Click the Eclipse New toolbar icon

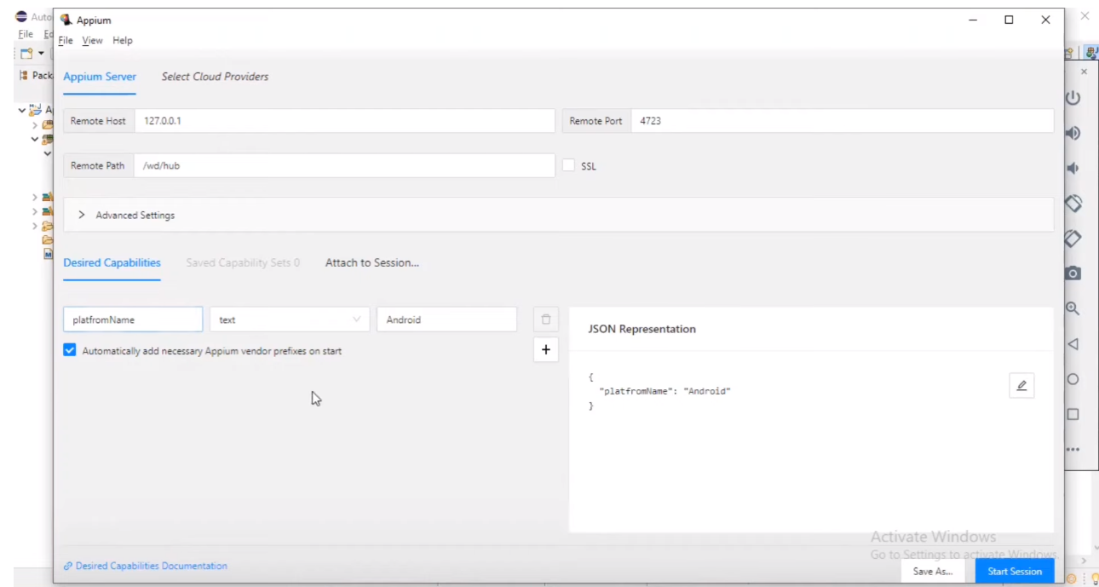tap(27, 54)
